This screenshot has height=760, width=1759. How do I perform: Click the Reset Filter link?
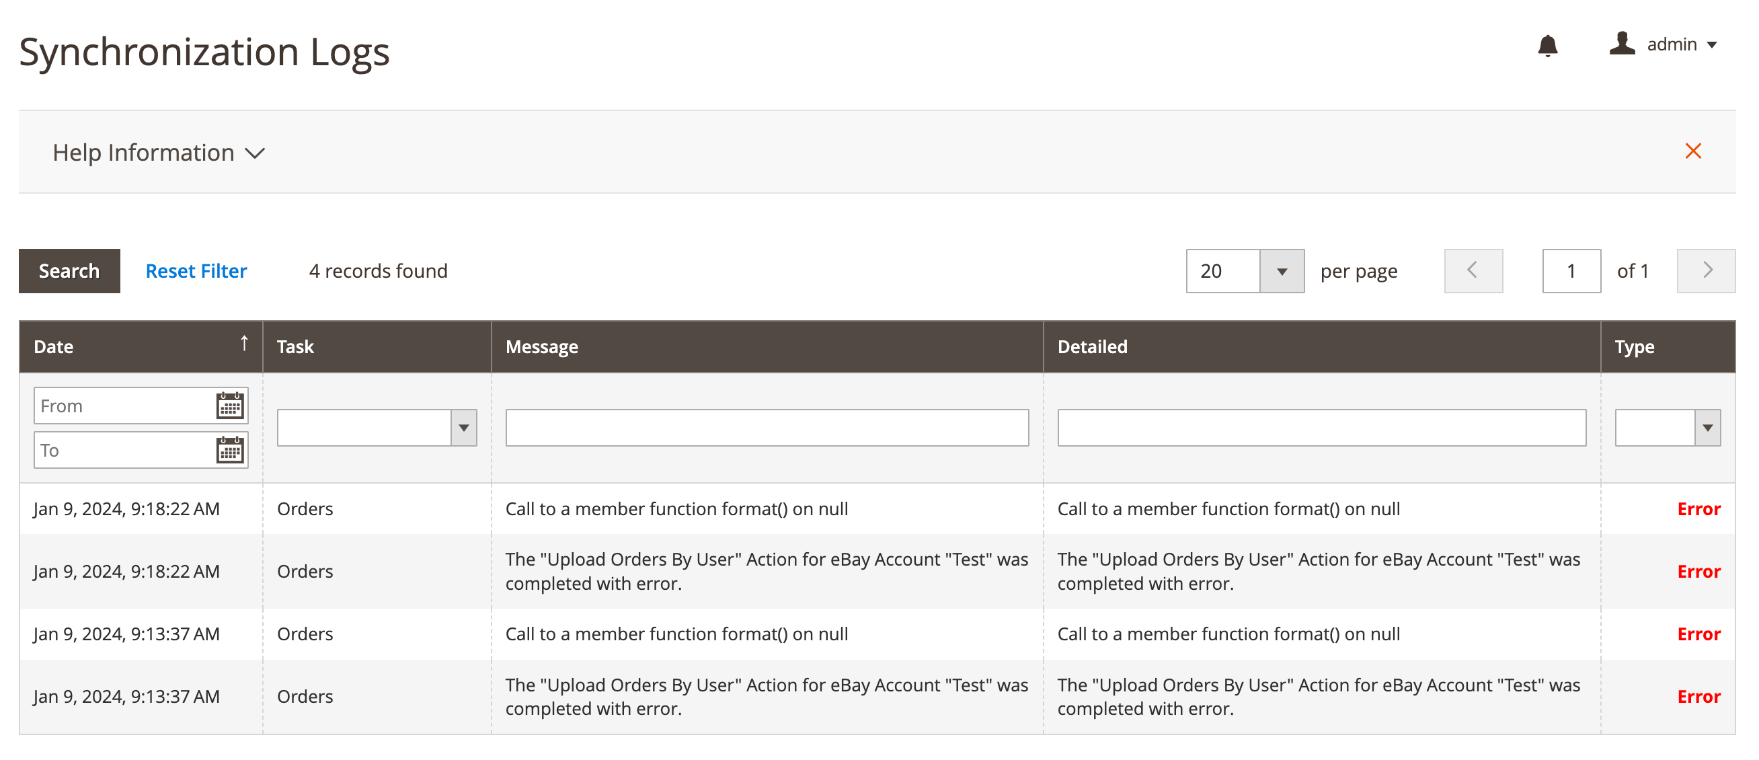tap(196, 271)
